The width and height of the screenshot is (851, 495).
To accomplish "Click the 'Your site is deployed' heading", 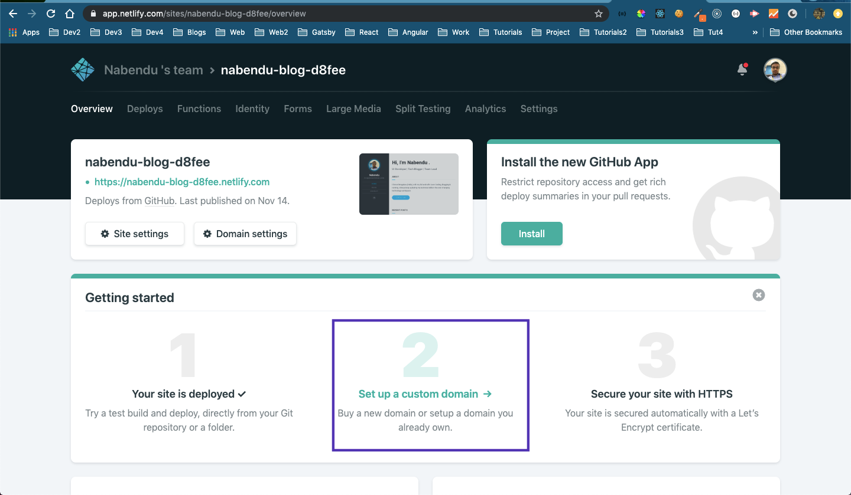I will pyautogui.click(x=189, y=394).
